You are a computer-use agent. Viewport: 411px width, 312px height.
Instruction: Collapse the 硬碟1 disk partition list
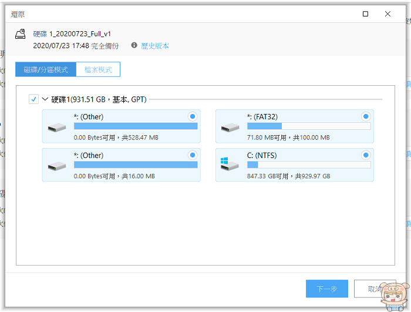[45, 99]
